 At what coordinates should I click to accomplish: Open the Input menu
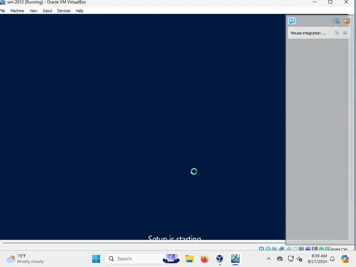47,11
